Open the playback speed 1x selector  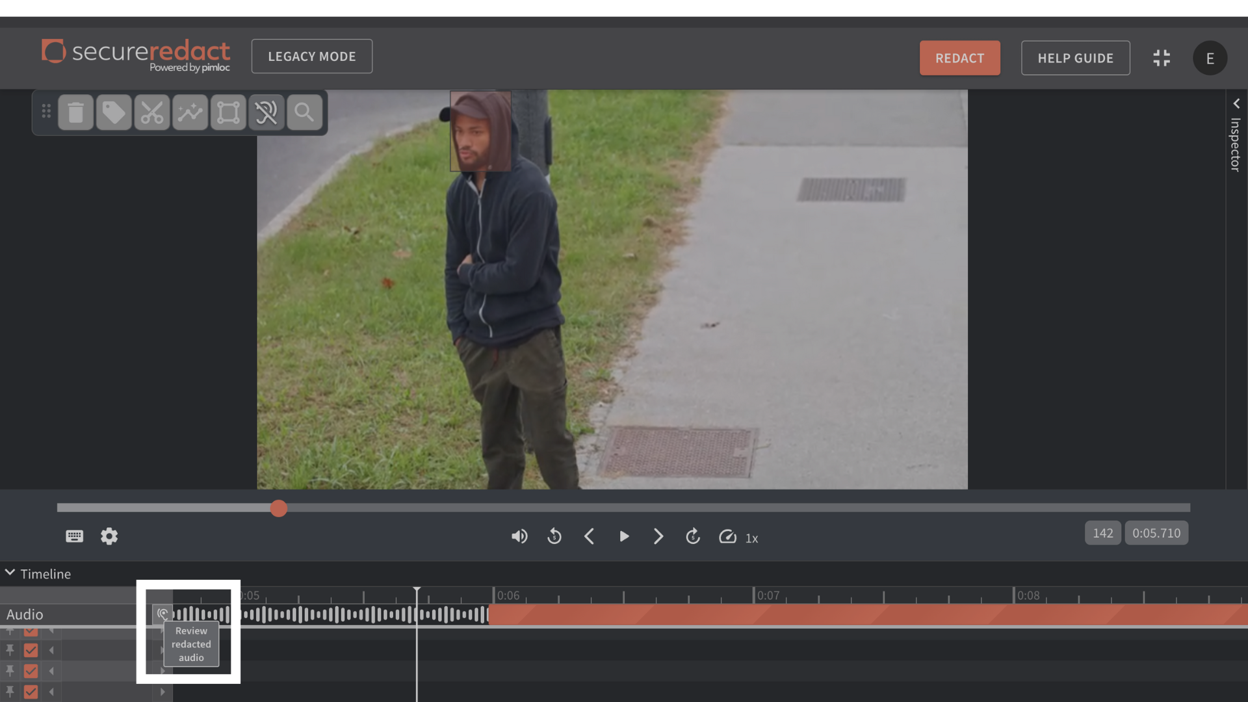tap(751, 538)
